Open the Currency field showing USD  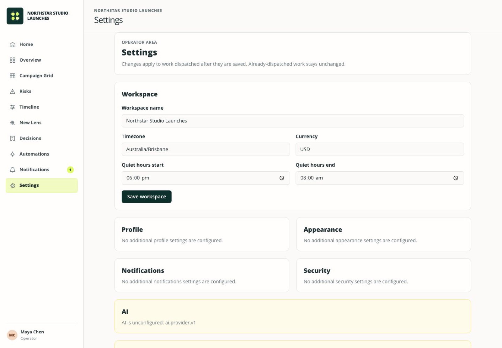(x=380, y=149)
